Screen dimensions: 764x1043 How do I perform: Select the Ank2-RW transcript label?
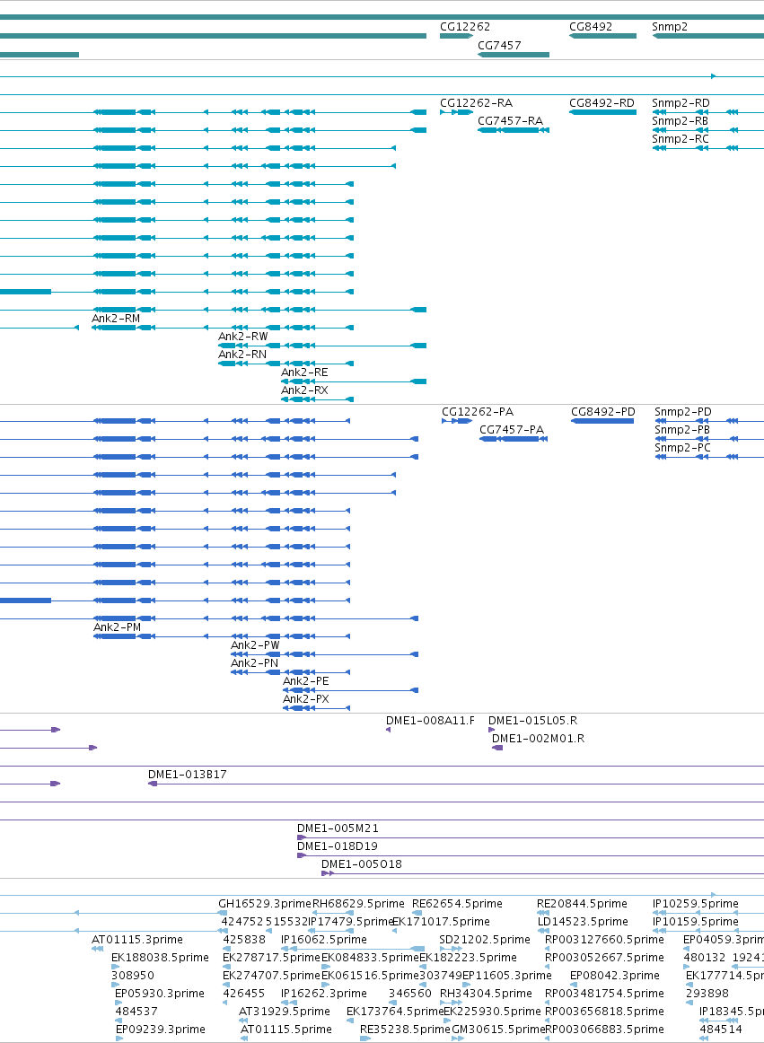click(243, 337)
